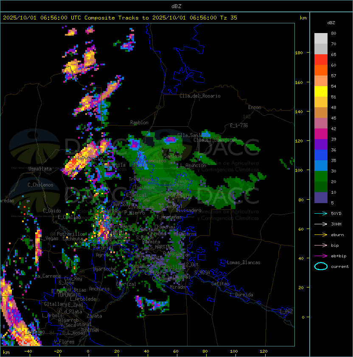
Task: Click the 'Catitas' map label
Action: tap(220, 284)
